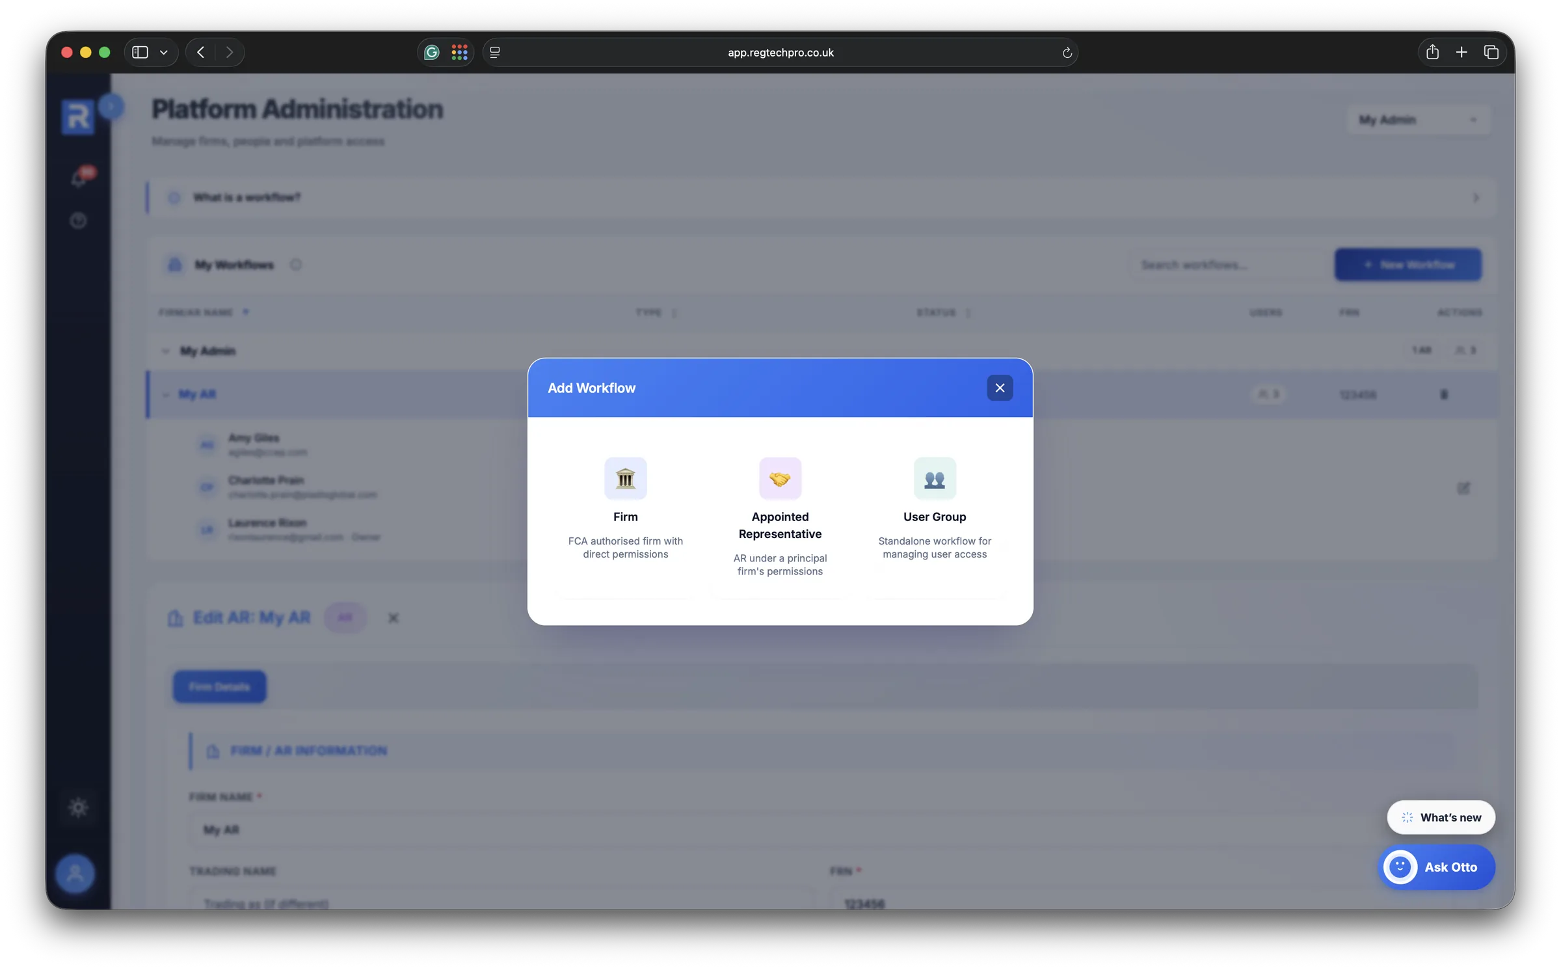The image size is (1561, 970).
Task: Open the What's new panel
Action: point(1441,817)
